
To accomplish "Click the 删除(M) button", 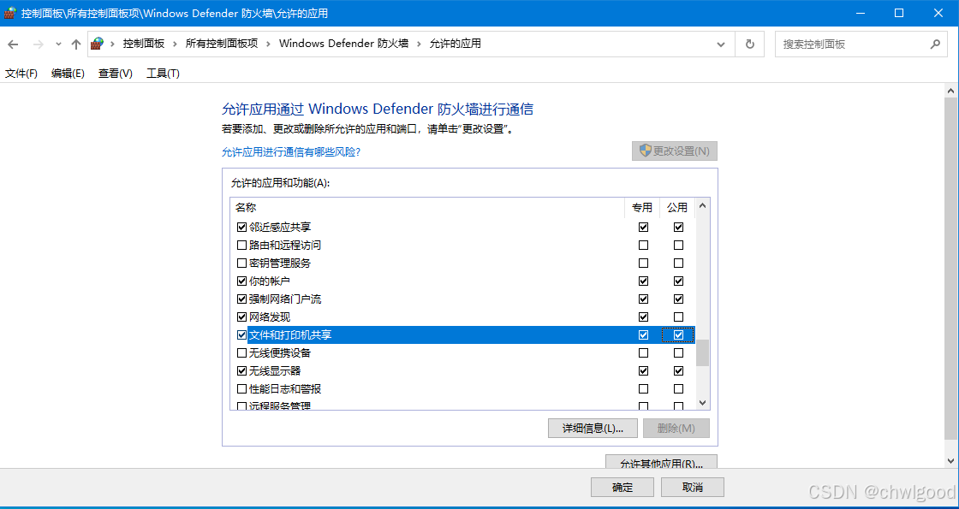I will (676, 429).
